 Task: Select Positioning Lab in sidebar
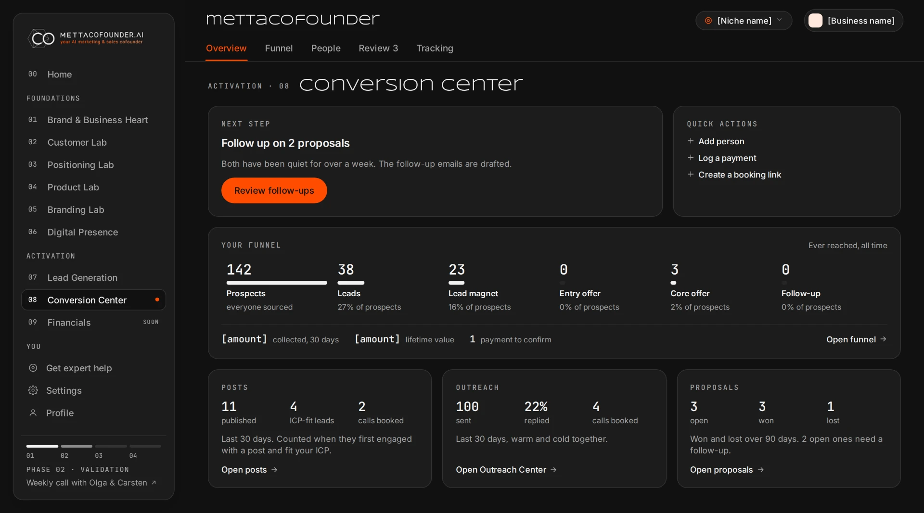[93, 165]
